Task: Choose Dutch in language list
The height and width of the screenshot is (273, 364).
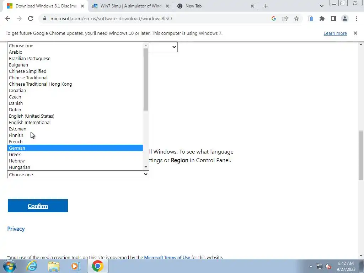Action: tap(75, 109)
